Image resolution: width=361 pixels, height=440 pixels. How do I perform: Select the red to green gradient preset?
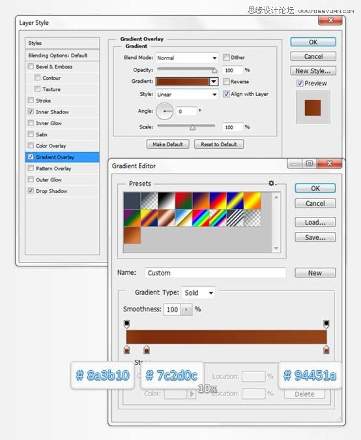click(184, 200)
